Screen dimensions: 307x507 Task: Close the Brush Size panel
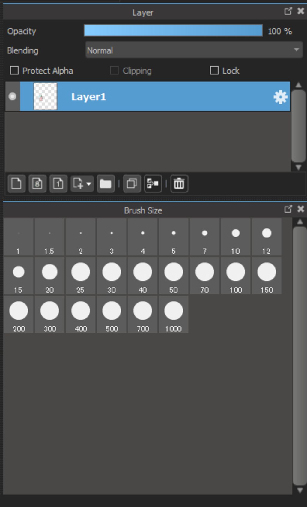tap(300, 209)
